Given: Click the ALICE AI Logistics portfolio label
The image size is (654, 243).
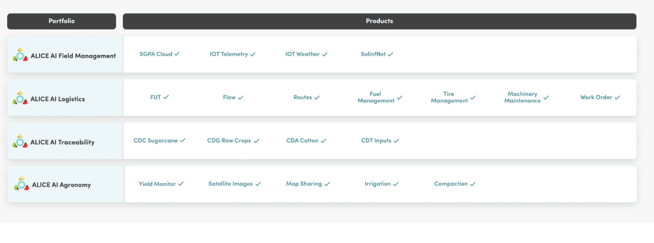Looking at the screenshot, I should (58, 99).
